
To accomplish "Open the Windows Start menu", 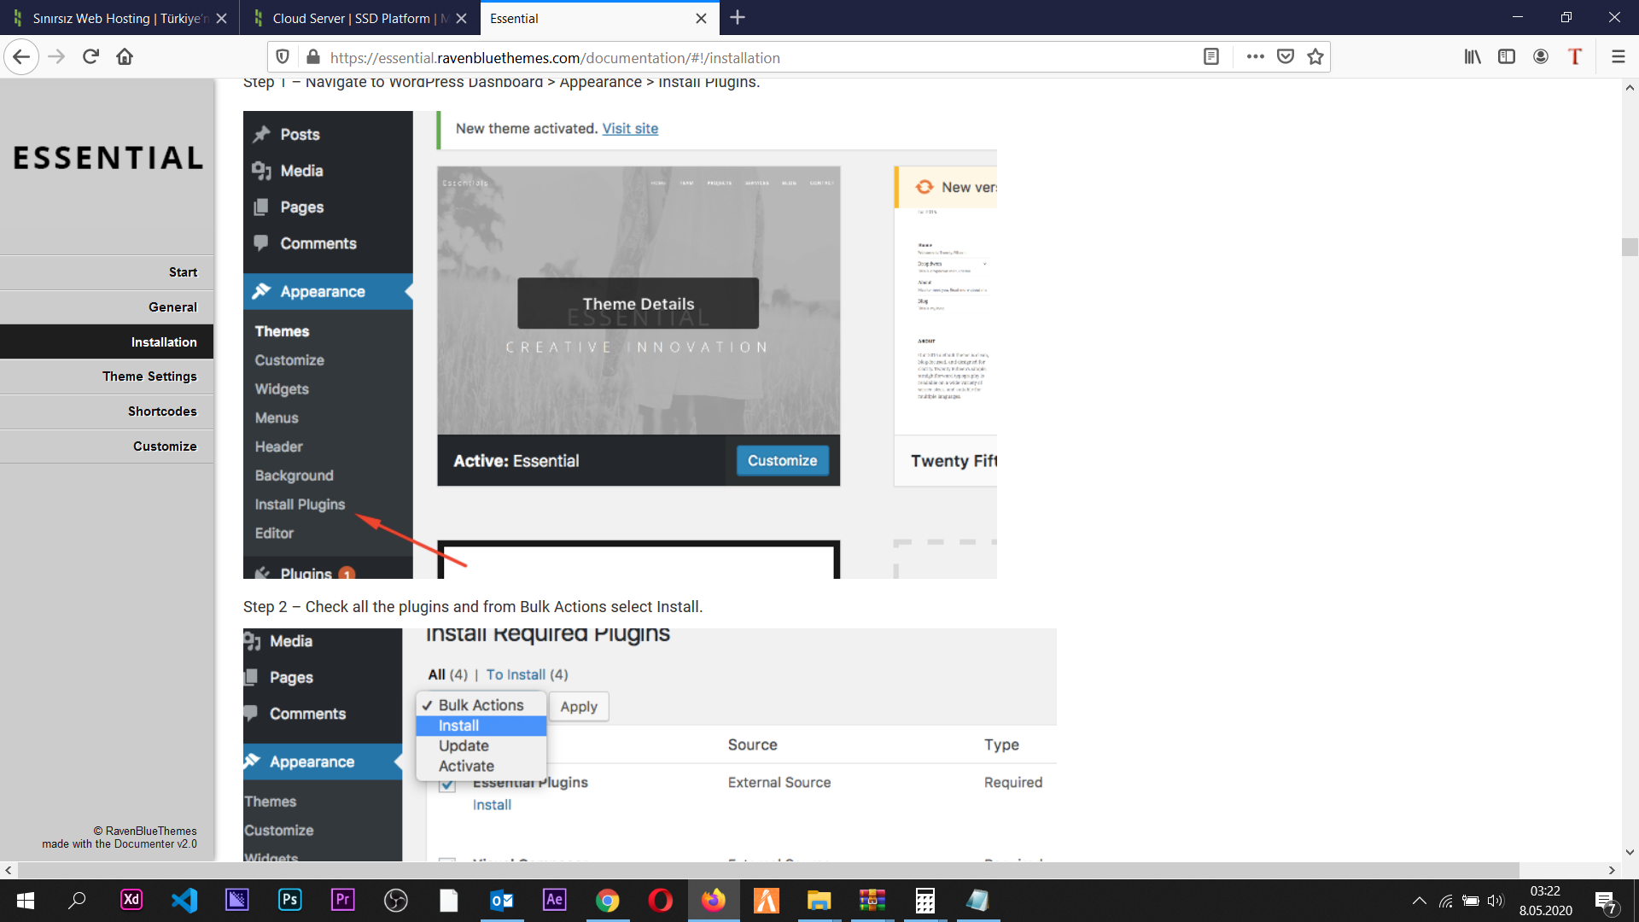I will point(25,901).
